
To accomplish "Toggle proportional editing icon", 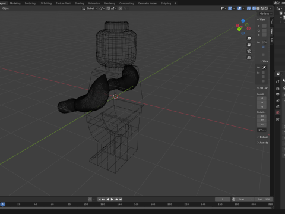I will coord(121,8).
